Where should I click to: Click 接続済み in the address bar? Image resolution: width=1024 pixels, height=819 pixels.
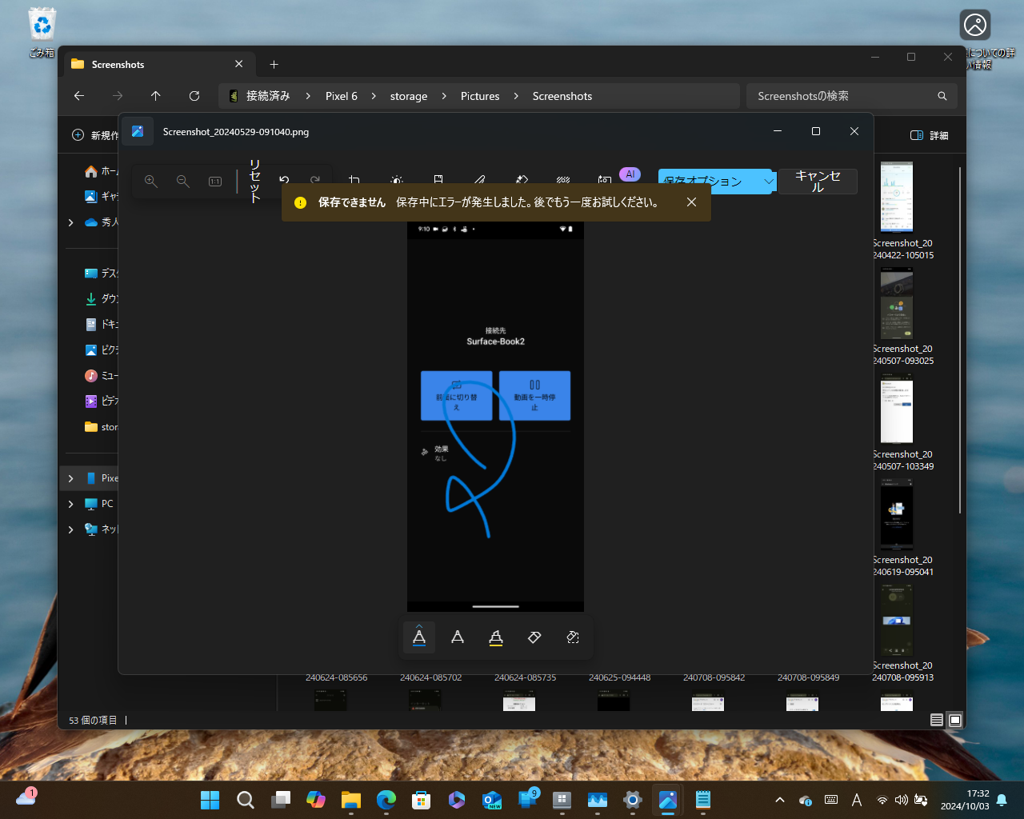pos(268,96)
